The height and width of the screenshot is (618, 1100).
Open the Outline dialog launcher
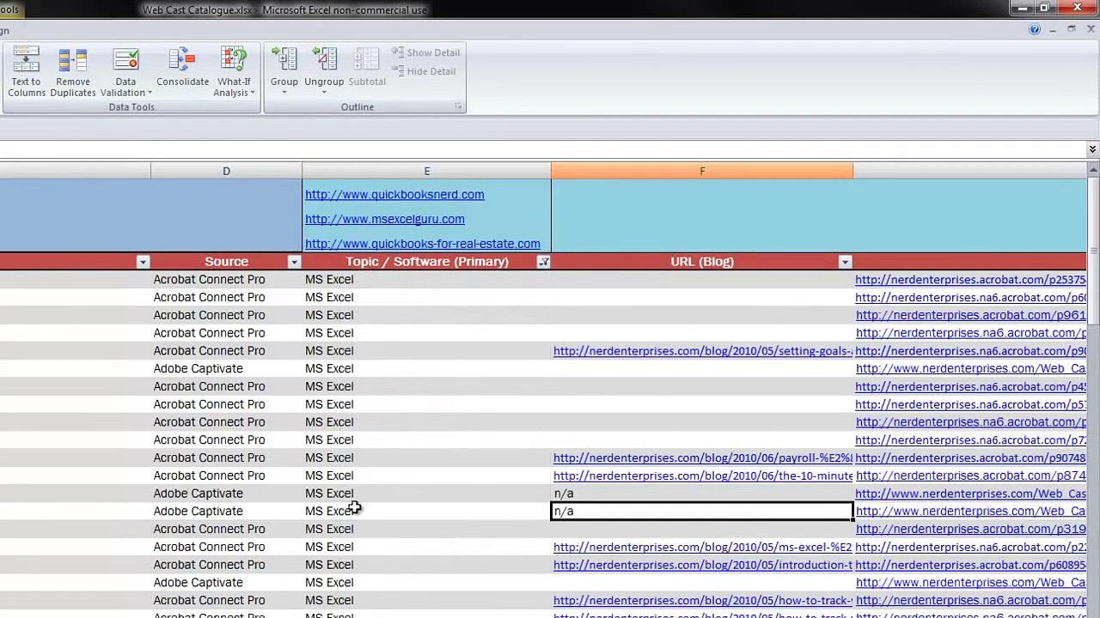458,106
